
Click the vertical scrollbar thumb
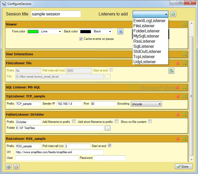pyautogui.click(x=192, y=96)
